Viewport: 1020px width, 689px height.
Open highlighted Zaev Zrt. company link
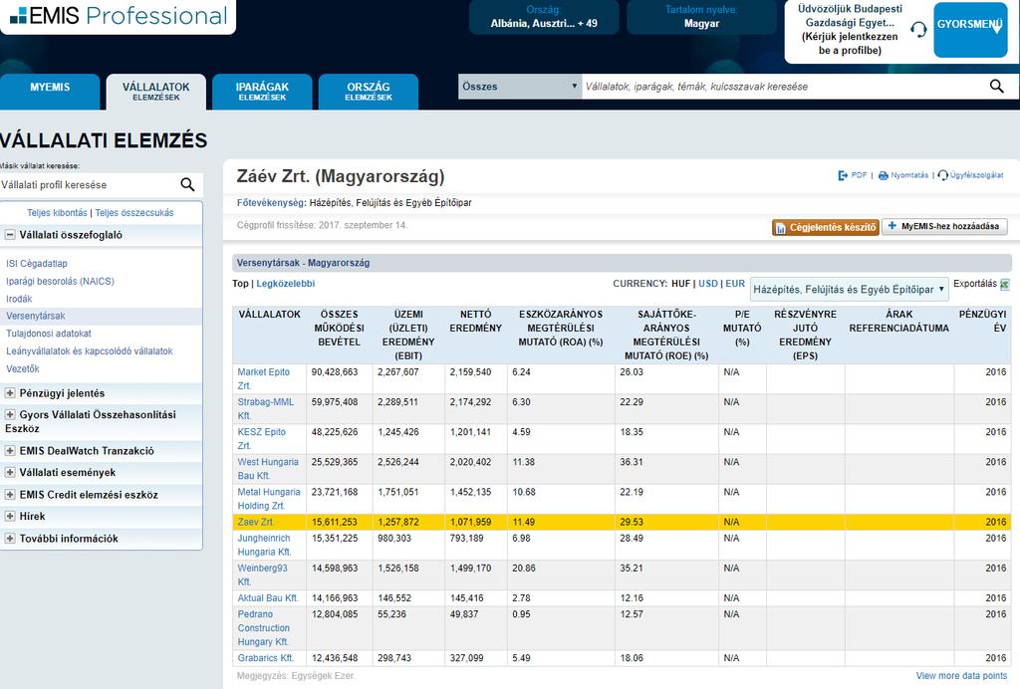tap(256, 522)
